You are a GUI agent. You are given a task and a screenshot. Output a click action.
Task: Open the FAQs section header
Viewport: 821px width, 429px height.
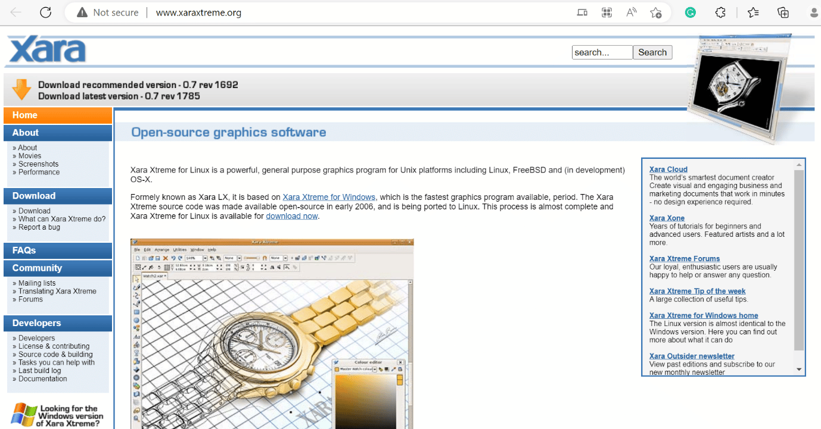58,250
